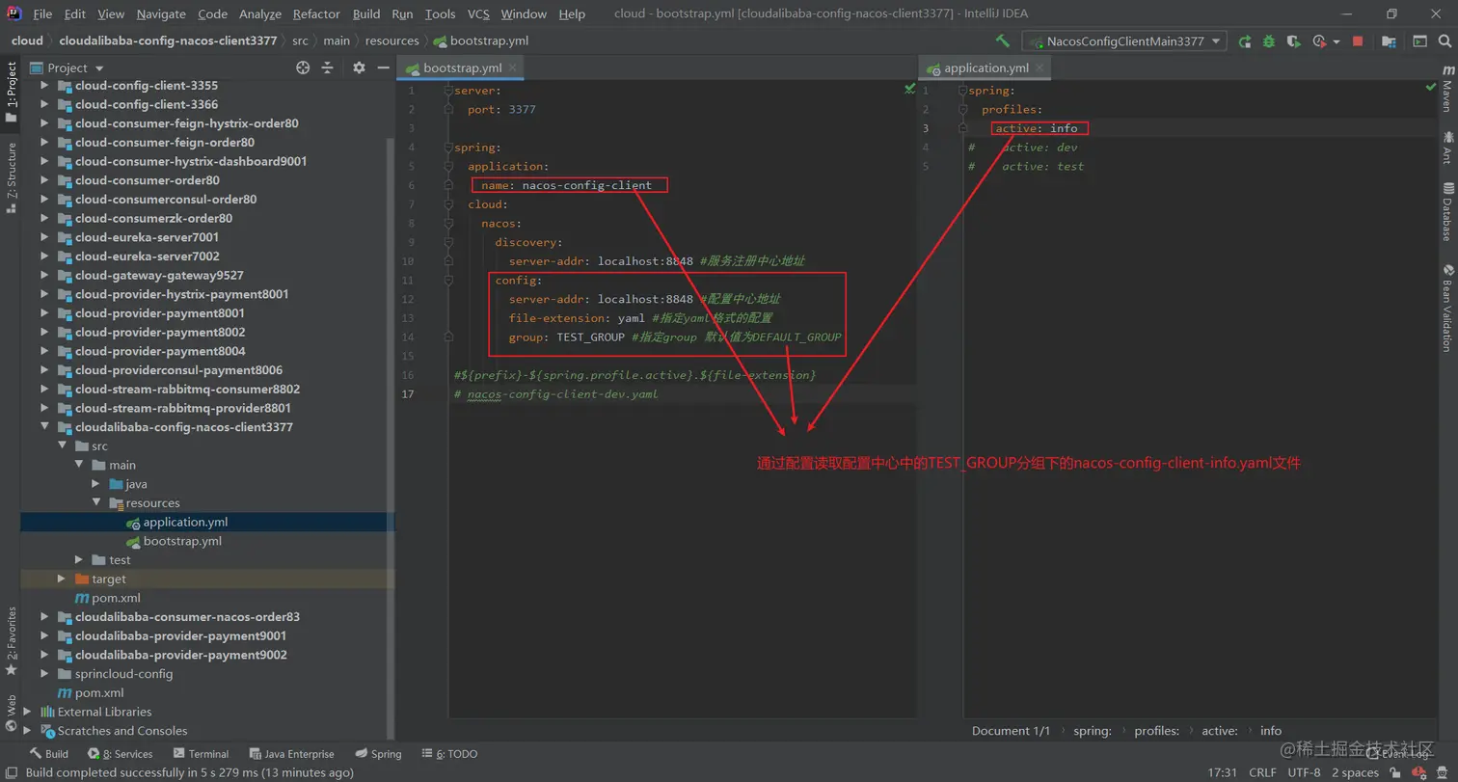The height and width of the screenshot is (782, 1458).
Task: Select bootstrap.yml in project tree
Action: (x=182, y=541)
